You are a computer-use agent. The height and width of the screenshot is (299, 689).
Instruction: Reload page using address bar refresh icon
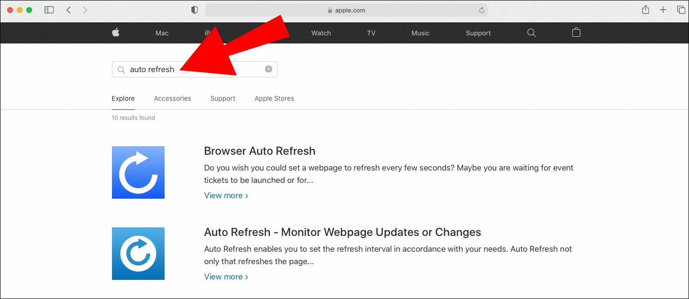click(x=482, y=10)
